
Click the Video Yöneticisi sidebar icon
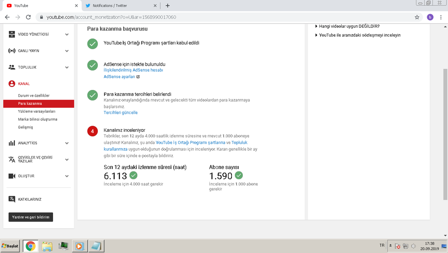tap(12, 34)
